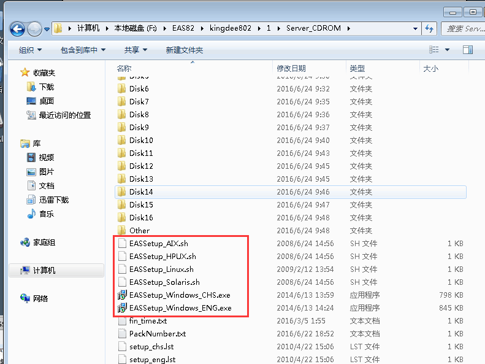
Task: Open recent locations dropdown beside nav arrows
Action: (x=47, y=29)
